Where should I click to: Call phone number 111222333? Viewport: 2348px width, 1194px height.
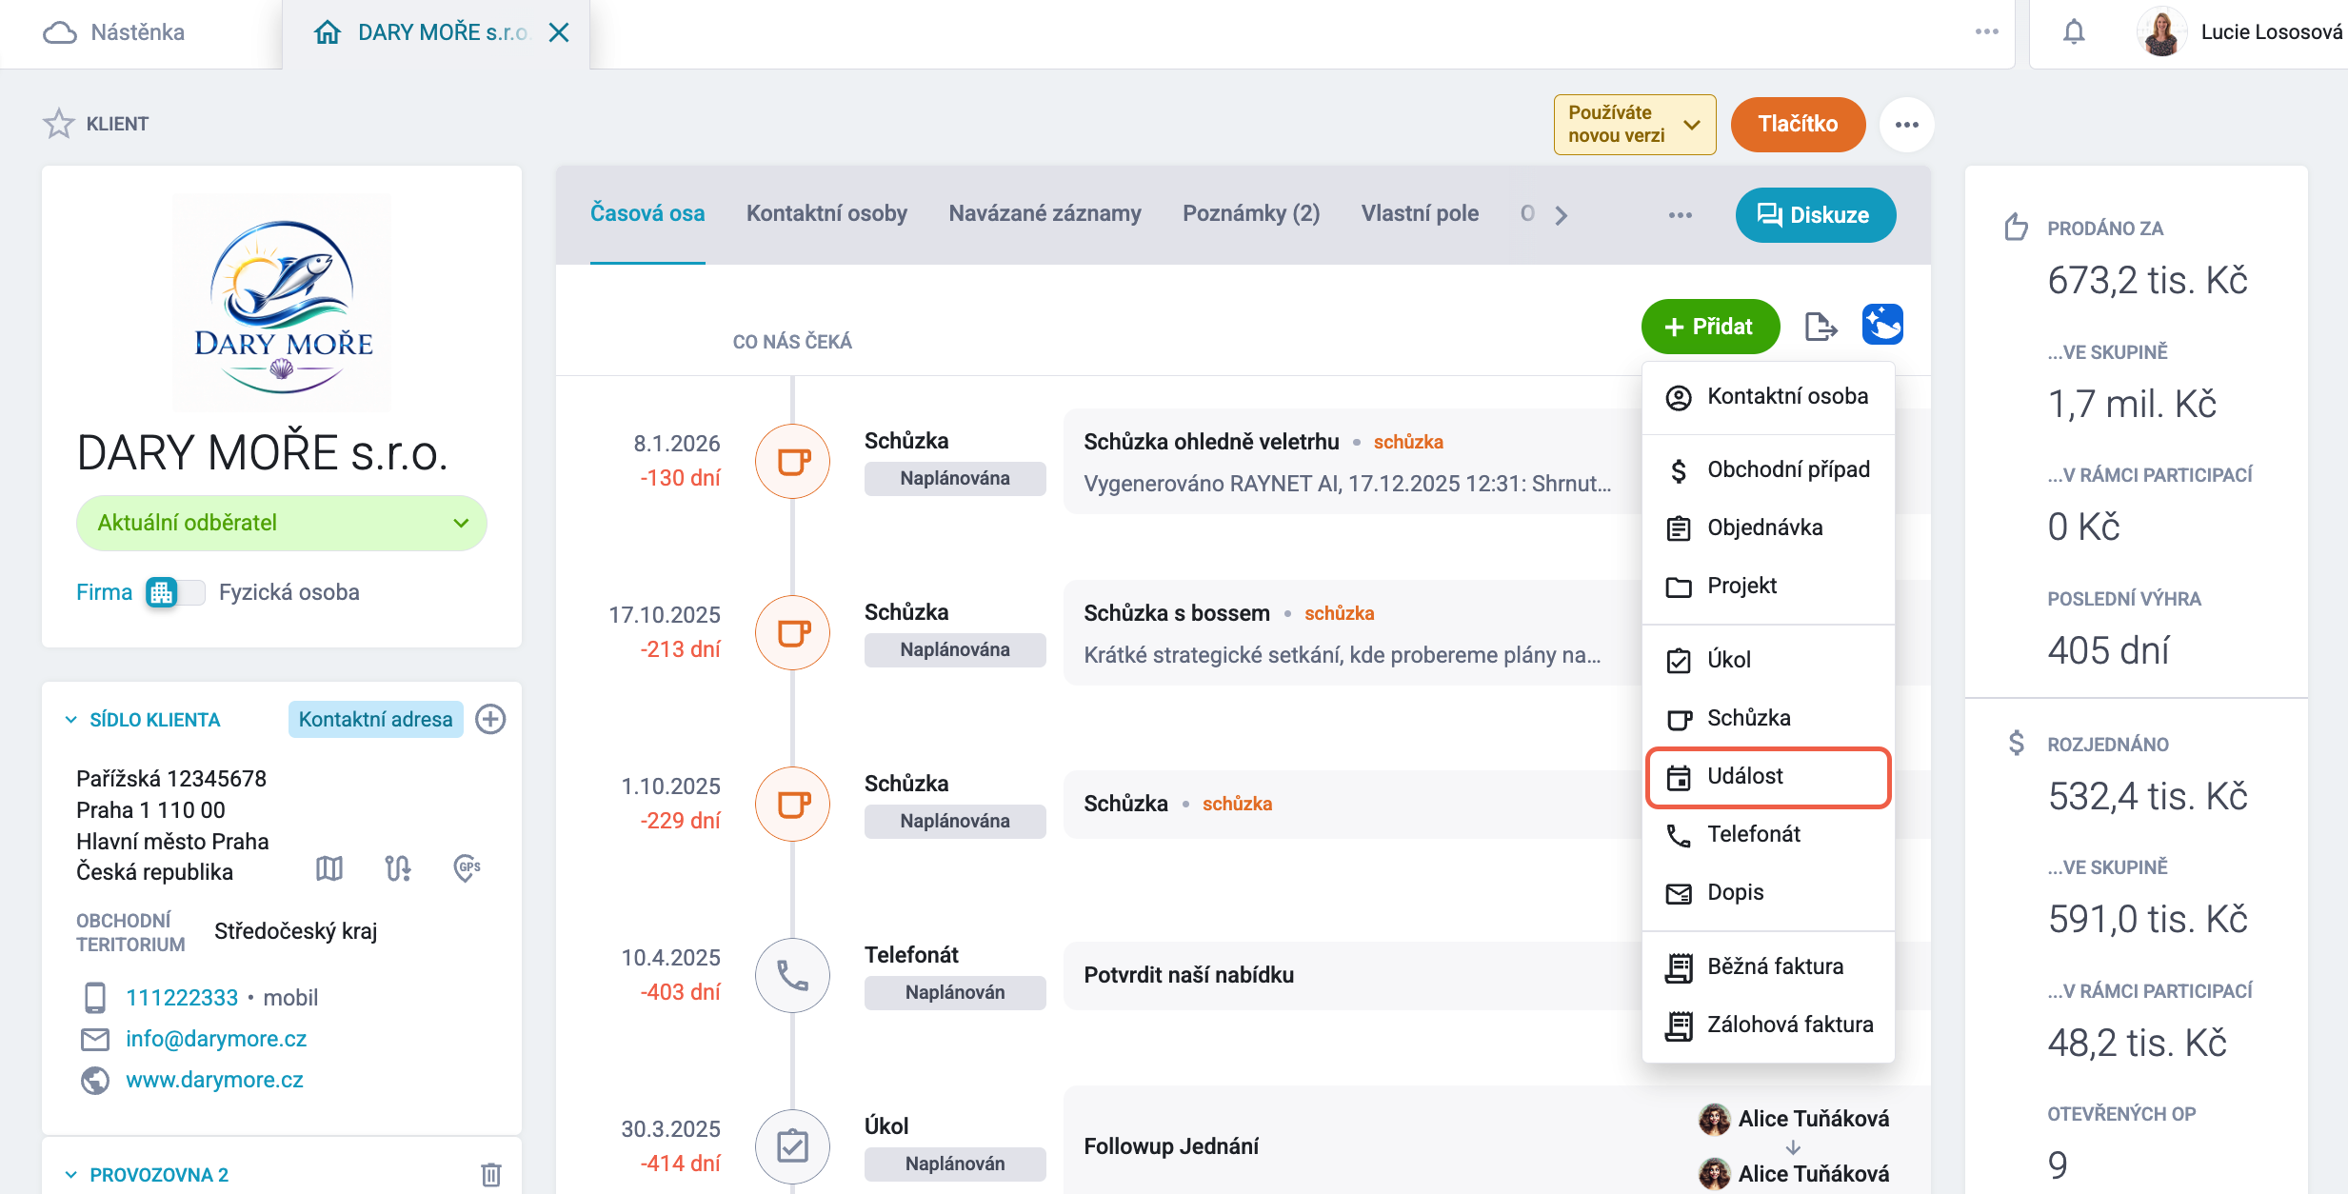pos(182,998)
